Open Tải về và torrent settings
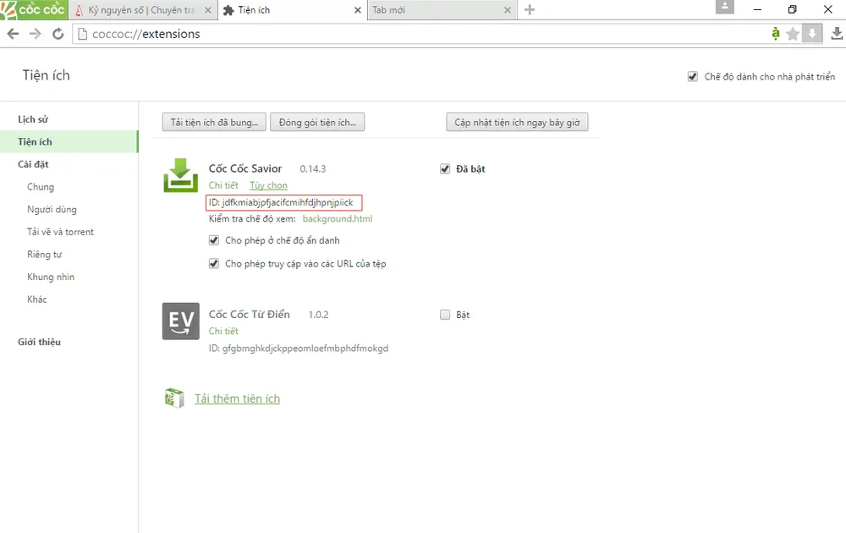Screen dimensions: 846x533 [x=60, y=232]
